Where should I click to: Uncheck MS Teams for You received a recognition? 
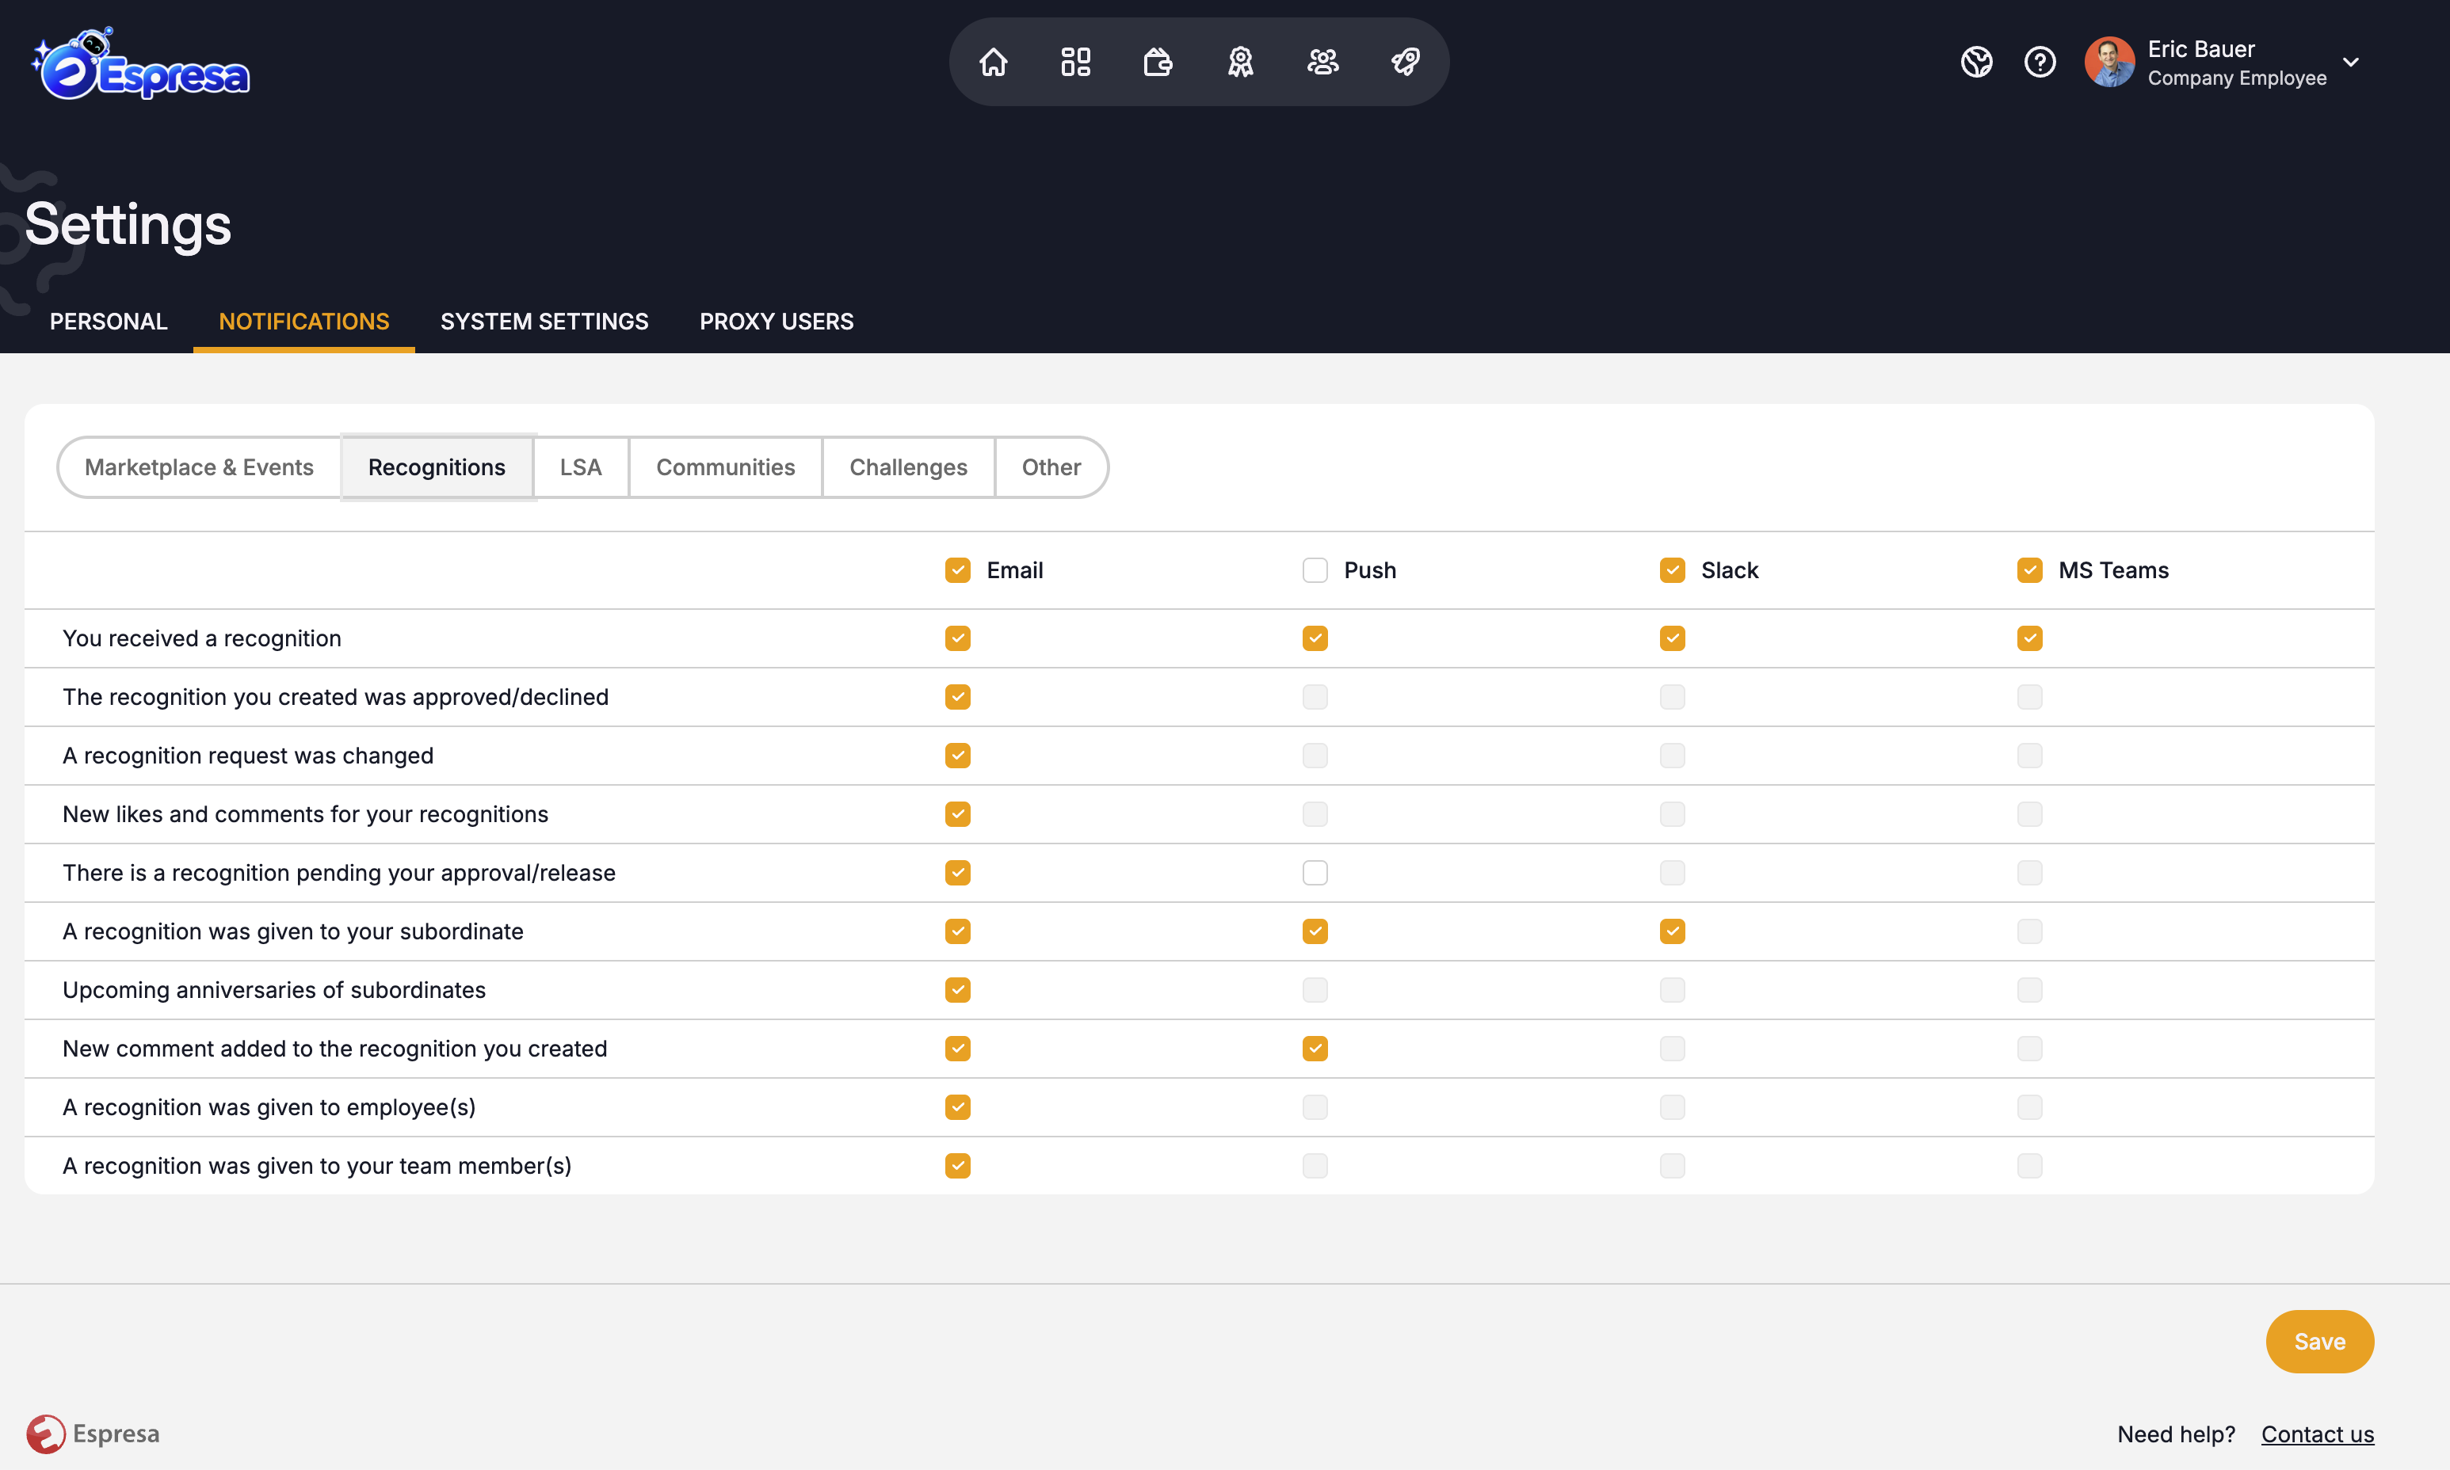(2030, 638)
